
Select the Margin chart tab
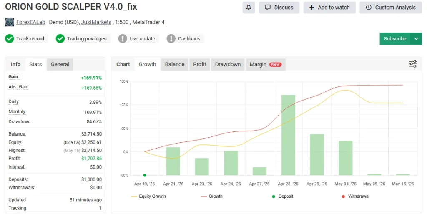click(x=266, y=65)
